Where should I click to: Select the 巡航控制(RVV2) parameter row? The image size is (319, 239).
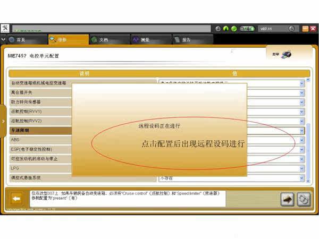41,121
